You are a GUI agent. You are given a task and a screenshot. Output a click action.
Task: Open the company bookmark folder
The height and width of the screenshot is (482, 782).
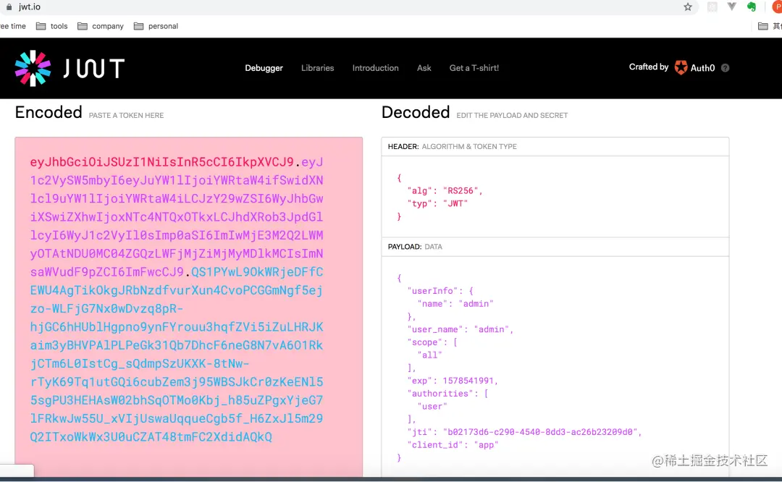[101, 26]
